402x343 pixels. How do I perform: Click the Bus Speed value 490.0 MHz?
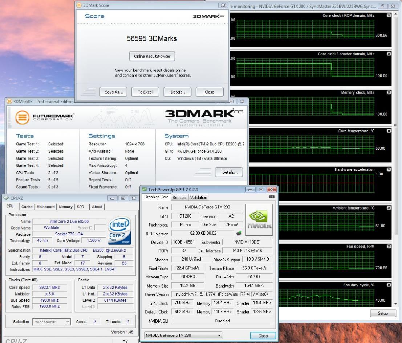(x=49, y=300)
